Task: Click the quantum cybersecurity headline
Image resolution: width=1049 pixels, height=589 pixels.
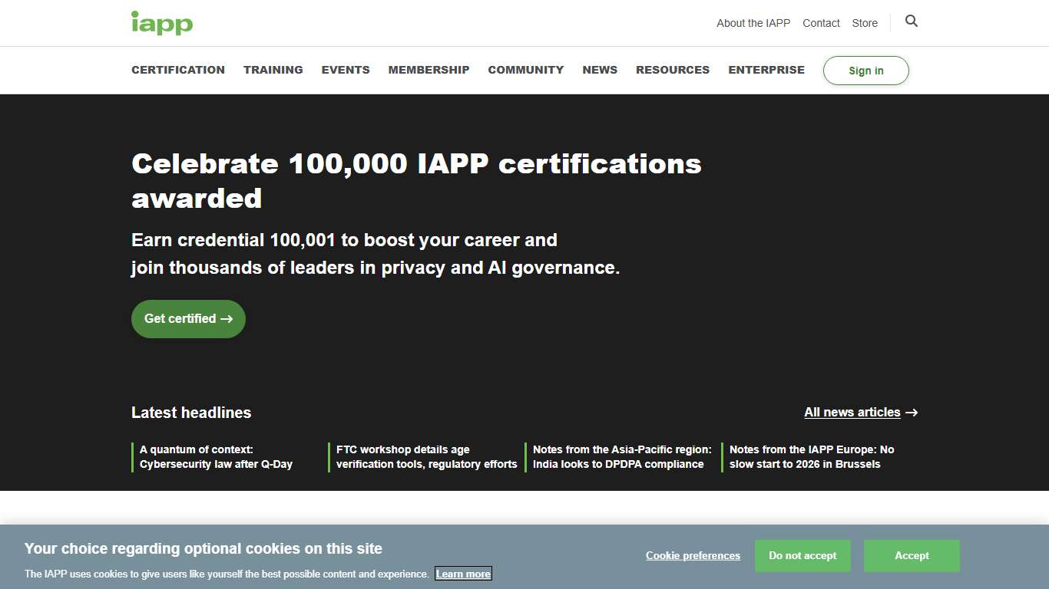Action: [216, 456]
